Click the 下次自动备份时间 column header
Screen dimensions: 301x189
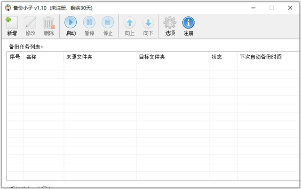click(269, 57)
